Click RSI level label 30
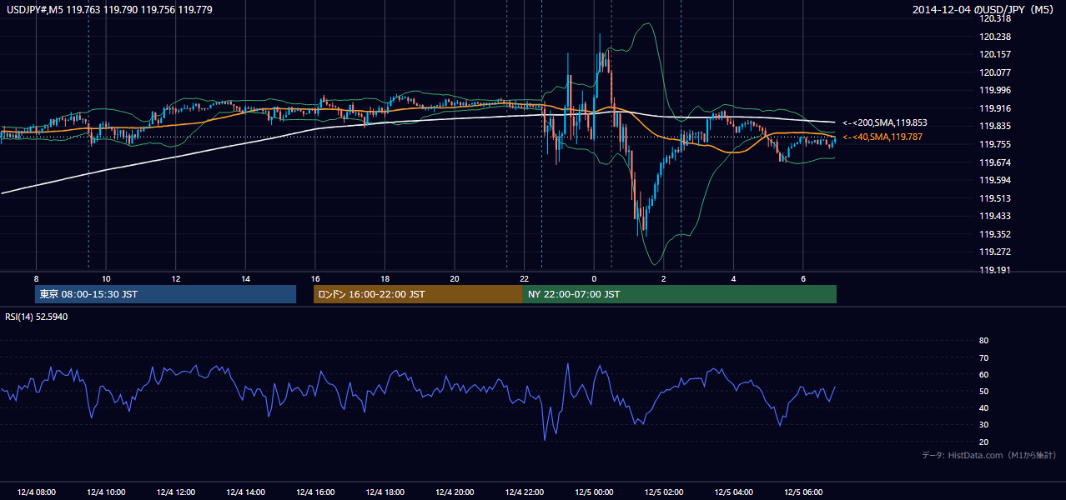 [x=983, y=425]
